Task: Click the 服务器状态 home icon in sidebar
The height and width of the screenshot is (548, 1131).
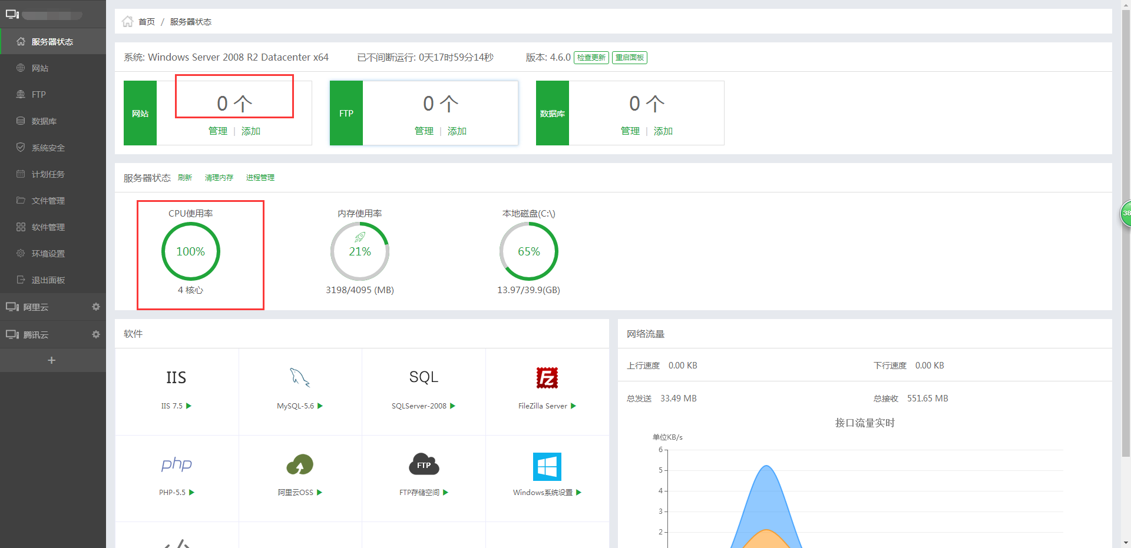Action: tap(21, 41)
